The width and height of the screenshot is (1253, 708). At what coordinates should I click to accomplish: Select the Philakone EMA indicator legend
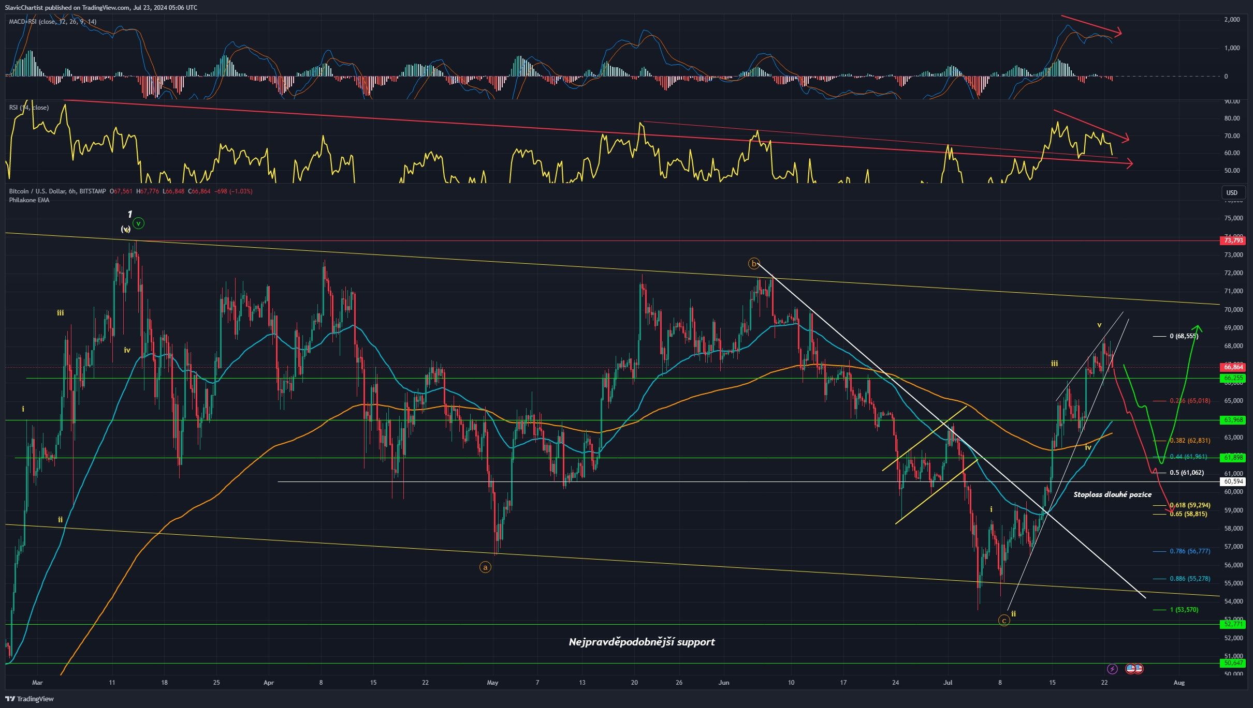[29, 200]
